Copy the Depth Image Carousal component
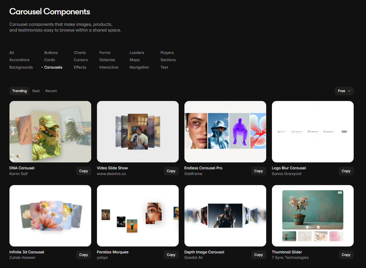Image resolution: width=366 pixels, height=268 pixels. pyautogui.click(x=259, y=255)
